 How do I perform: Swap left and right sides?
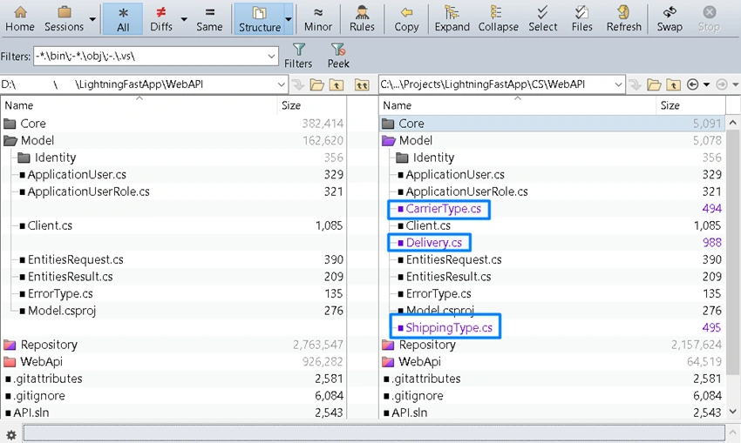[x=670, y=19]
